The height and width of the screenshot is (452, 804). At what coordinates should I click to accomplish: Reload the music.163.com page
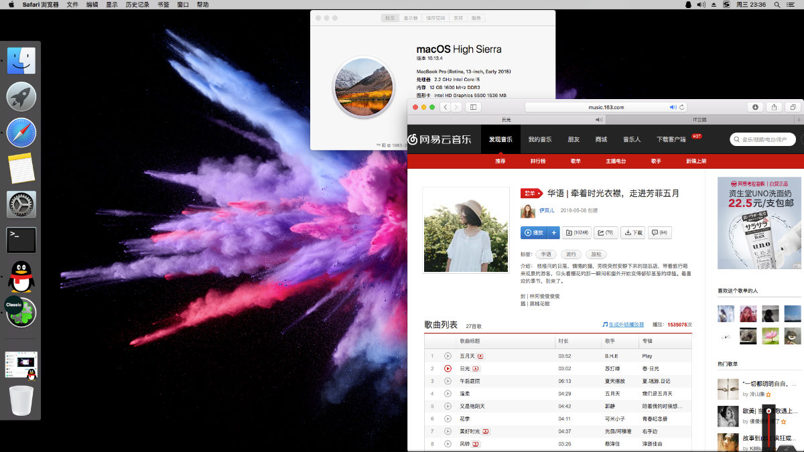(x=682, y=107)
